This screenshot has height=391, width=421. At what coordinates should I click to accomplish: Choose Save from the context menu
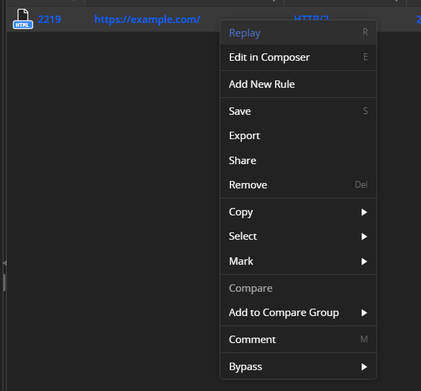[298, 111]
